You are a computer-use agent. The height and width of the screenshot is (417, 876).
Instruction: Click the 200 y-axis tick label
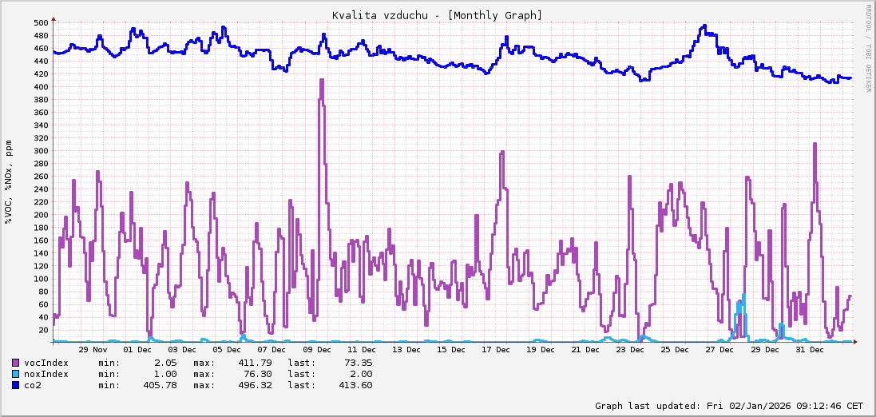(41, 214)
